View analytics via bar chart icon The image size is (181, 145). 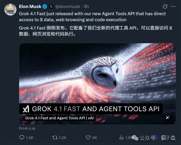coord(121,137)
